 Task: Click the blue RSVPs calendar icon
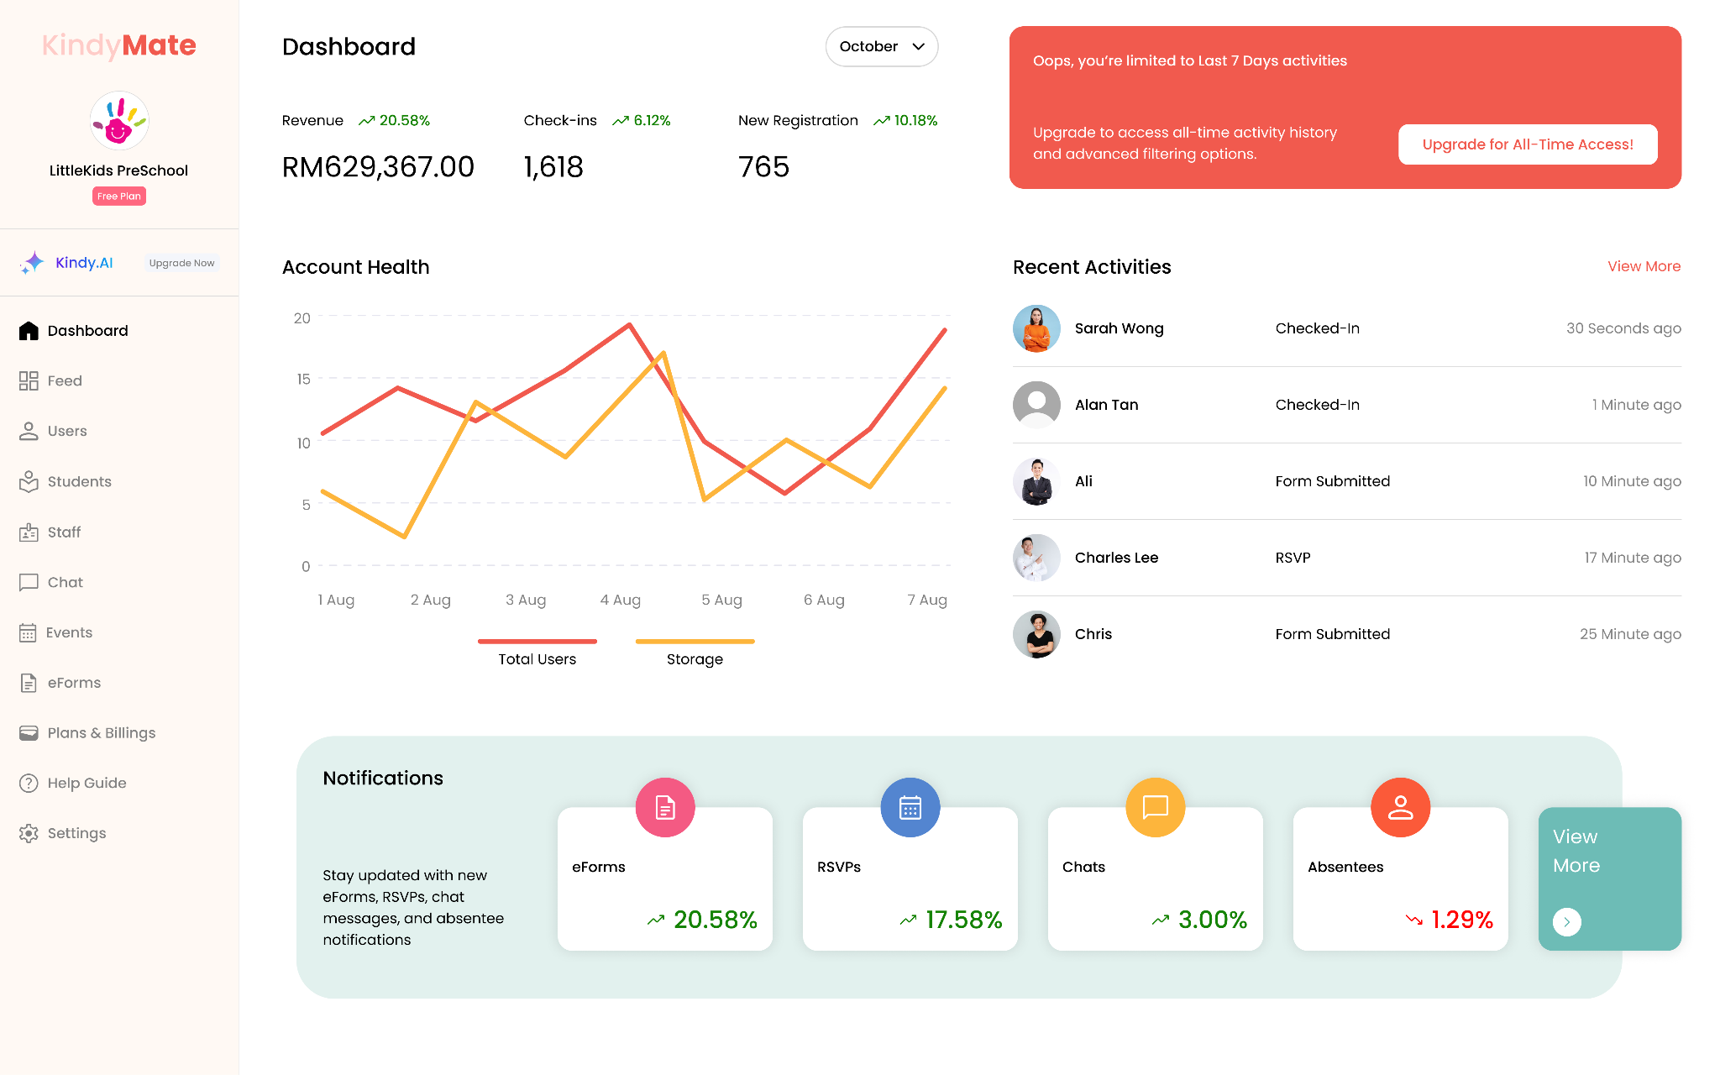(910, 808)
